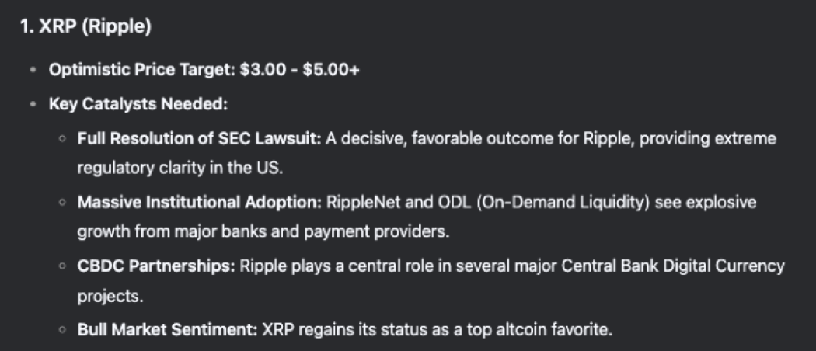Click the "1. XRP (Ripple)" heading
This screenshot has width=816, height=351.
tap(85, 26)
